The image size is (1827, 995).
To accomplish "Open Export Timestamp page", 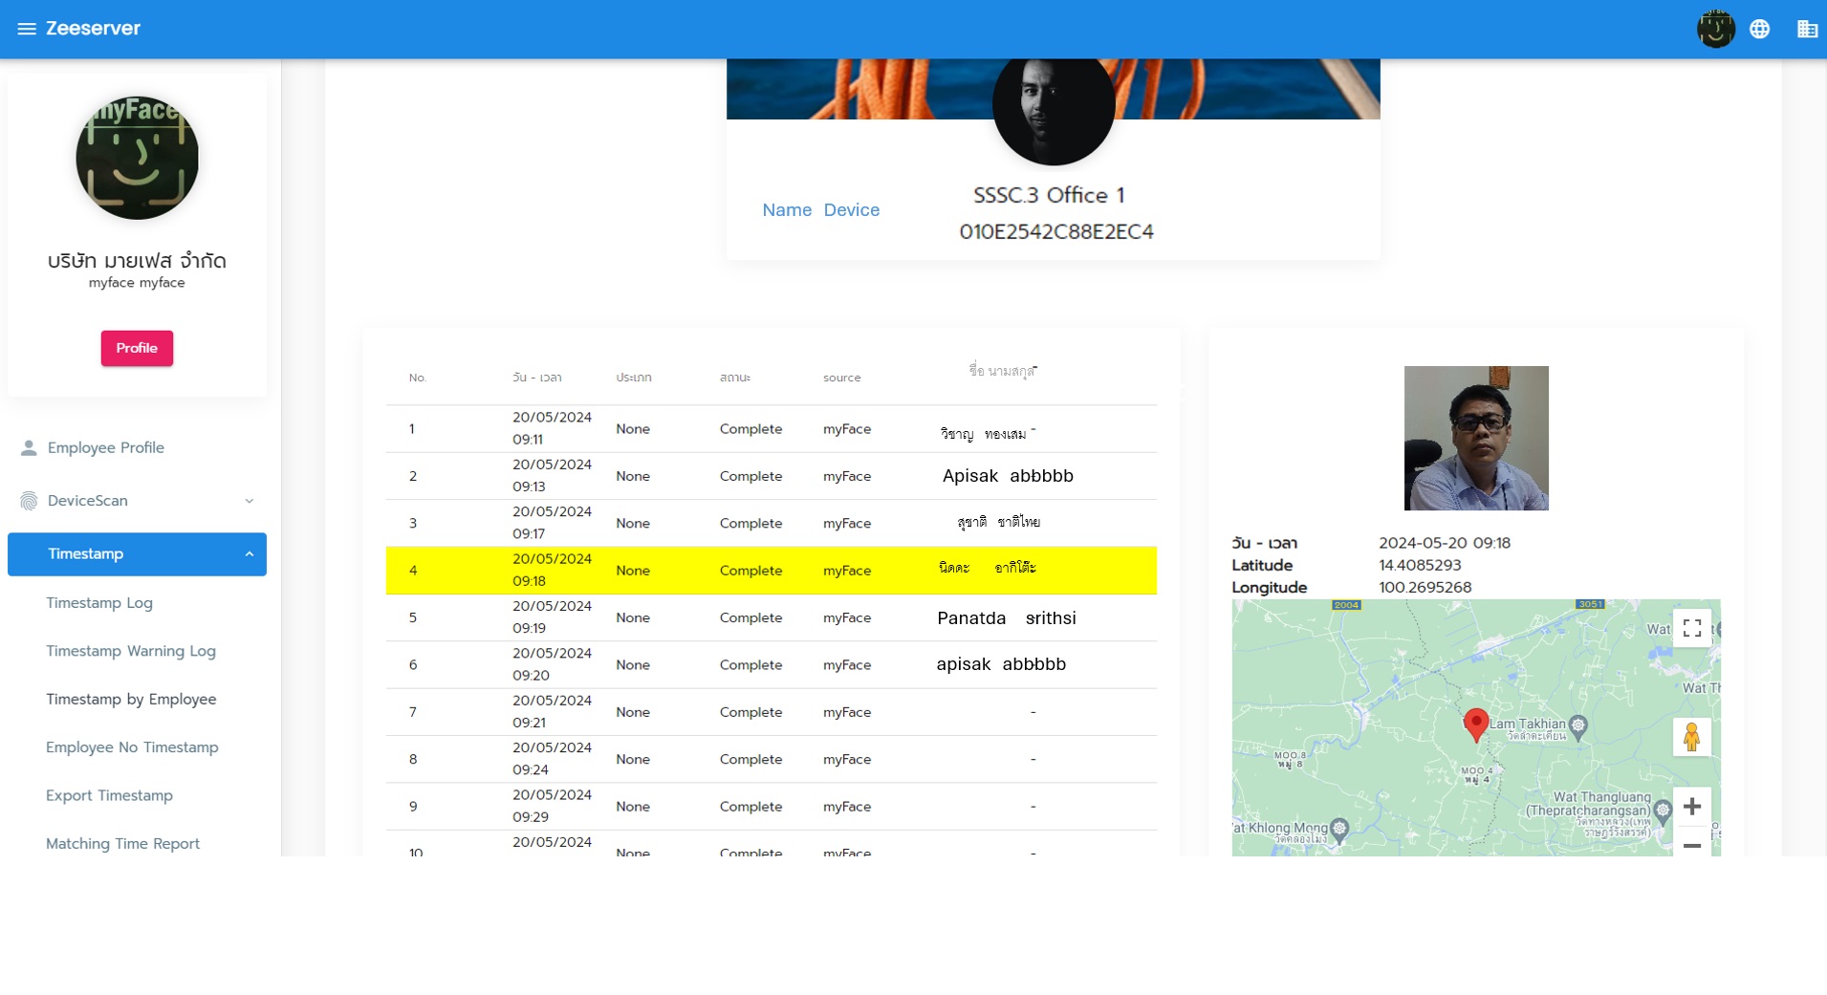I will click(x=109, y=795).
